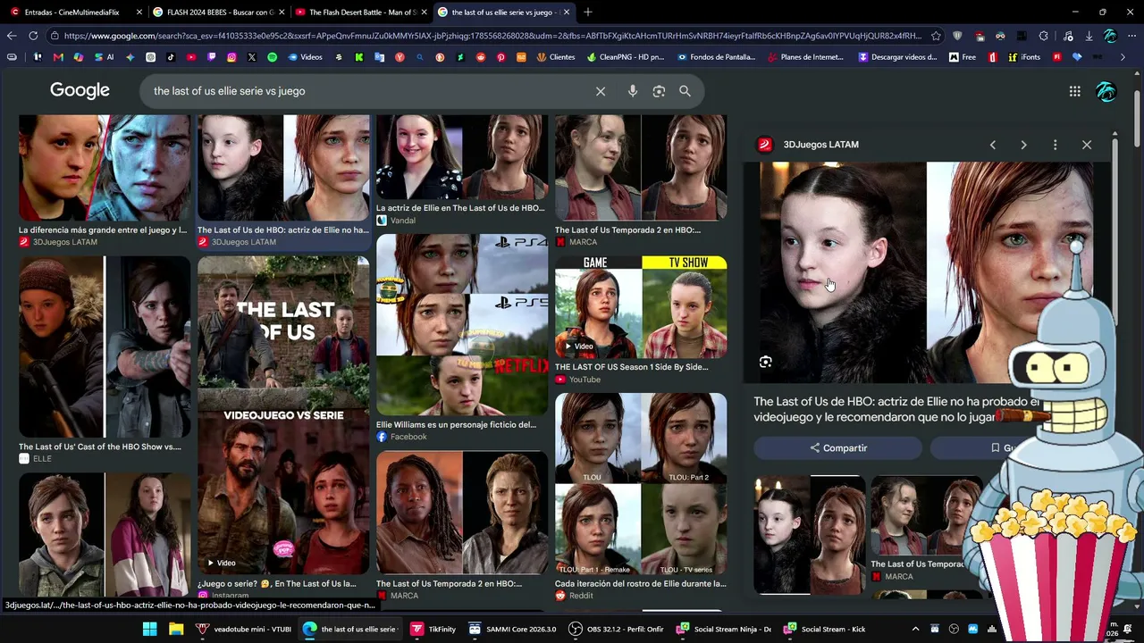Switch to the FLASH 2024 BEBES tab
This screenshot has width=1144, height=643.
click(219, 13)
